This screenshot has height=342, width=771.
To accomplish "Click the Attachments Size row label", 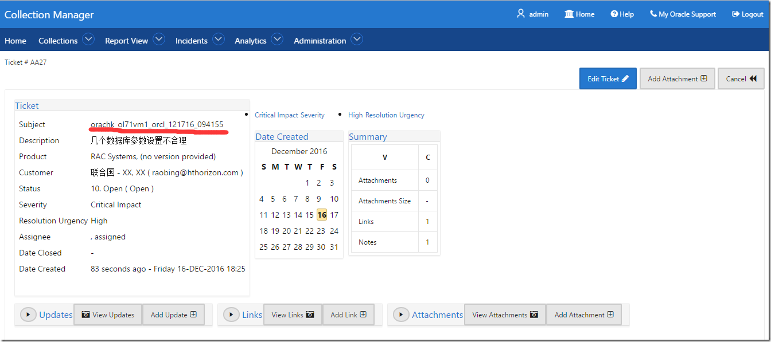I will [384, 201].
